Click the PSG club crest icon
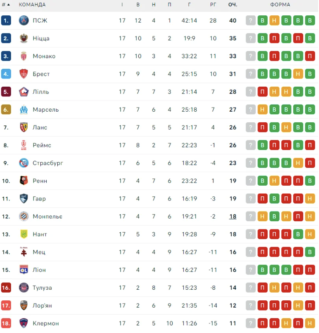319x333 pixels. 24,20
